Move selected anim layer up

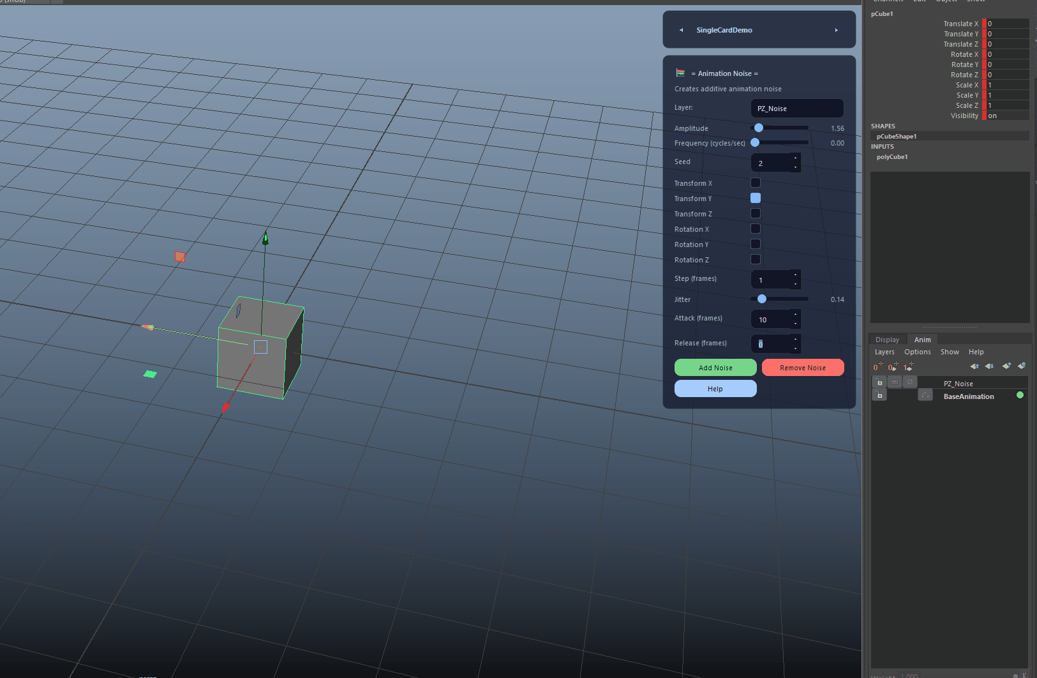click(974, 366)
